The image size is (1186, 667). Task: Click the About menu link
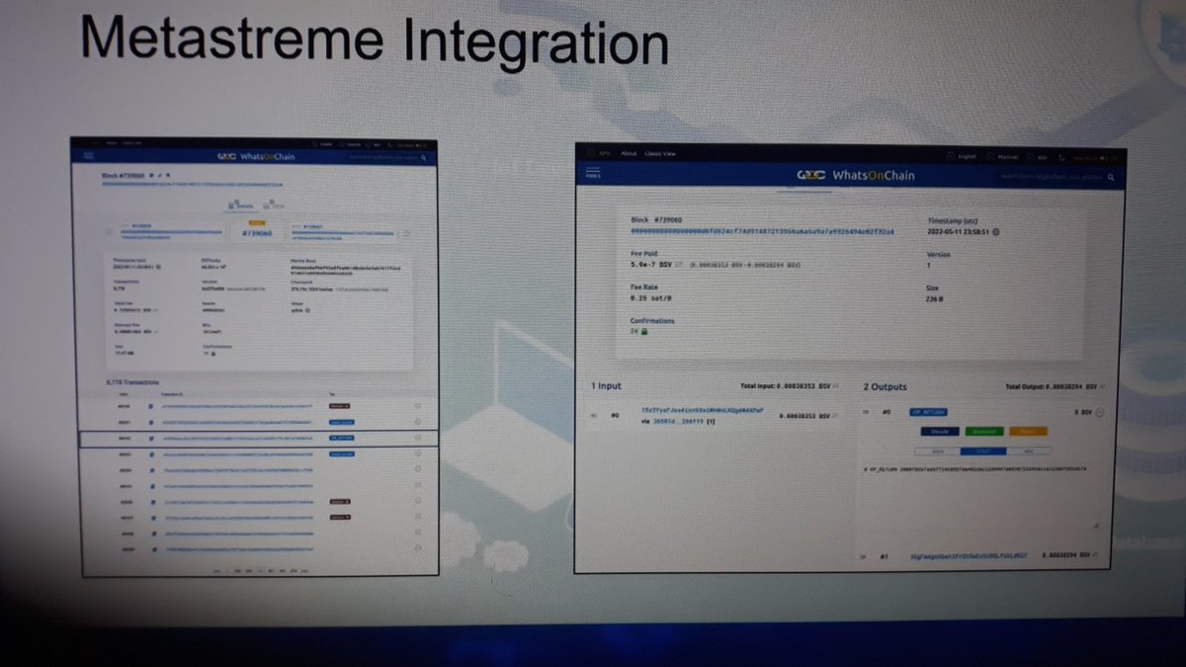tap(629, 154)
